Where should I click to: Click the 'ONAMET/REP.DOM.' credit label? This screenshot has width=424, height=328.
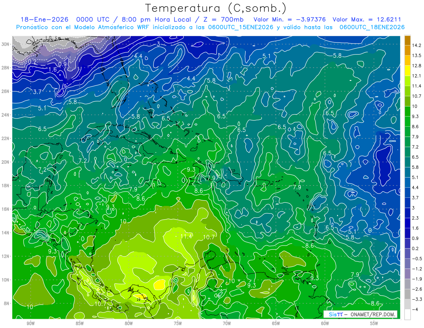pos(372,314)
